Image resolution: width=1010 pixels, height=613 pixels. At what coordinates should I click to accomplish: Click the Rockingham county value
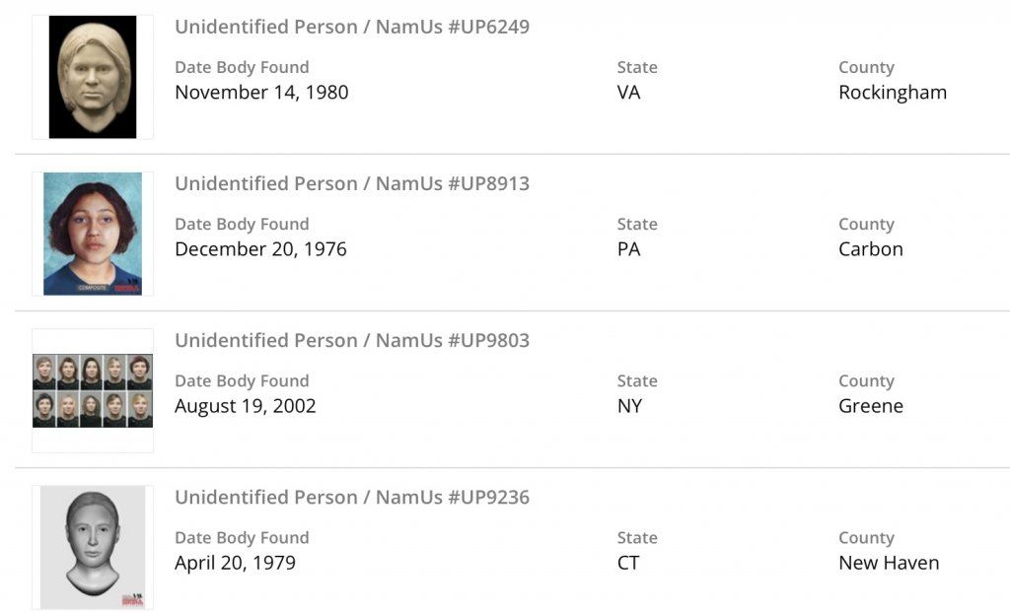893,93
